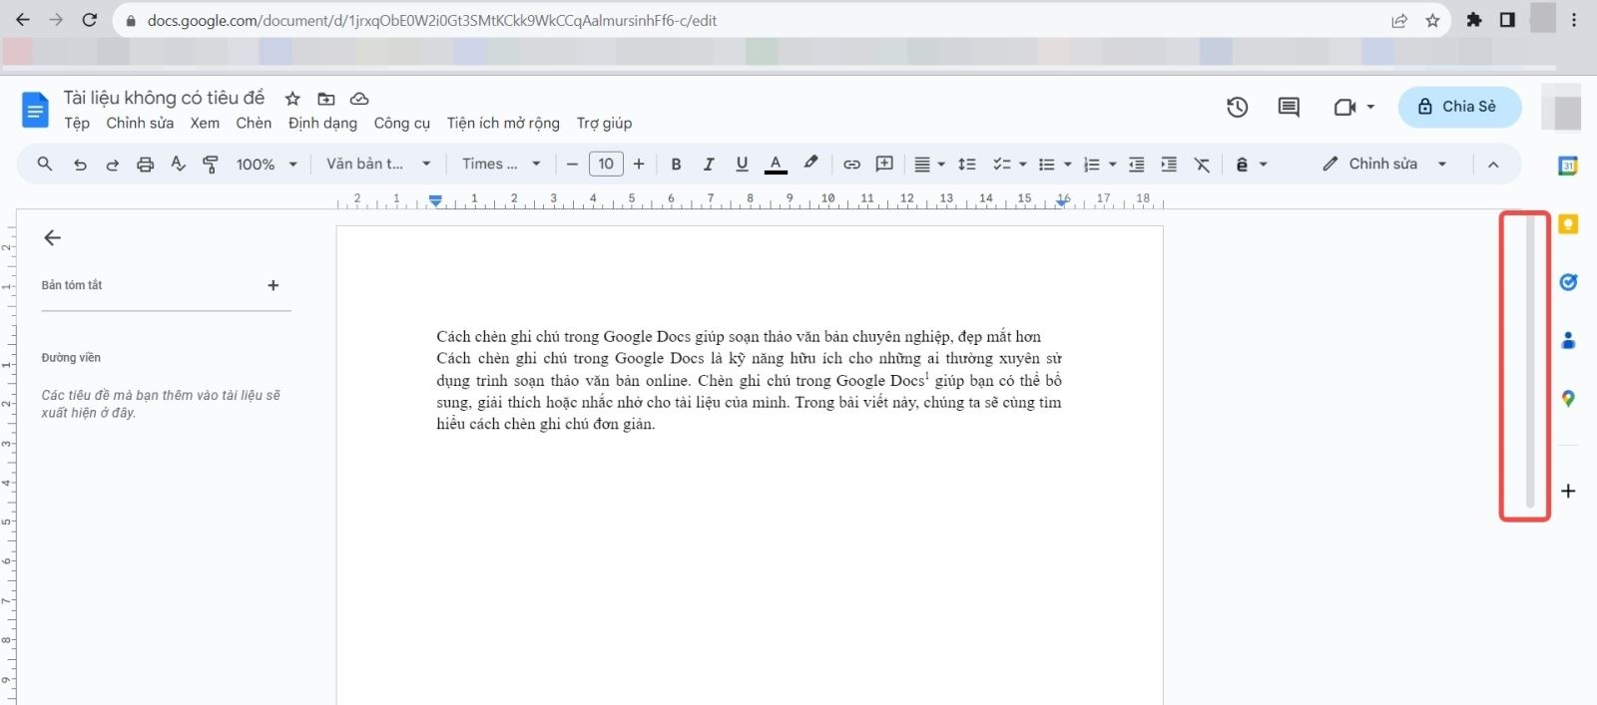Decrease the font size

572,165
